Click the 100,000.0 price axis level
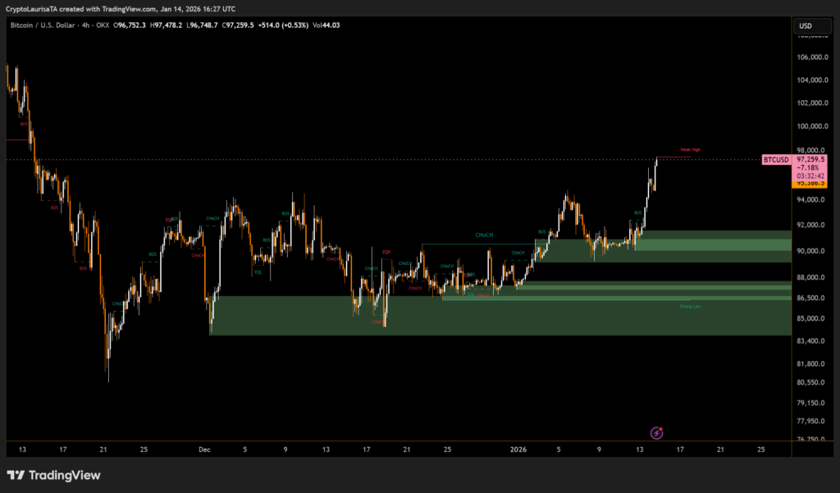Screen dimensions: 840x493 pos(810,126)
